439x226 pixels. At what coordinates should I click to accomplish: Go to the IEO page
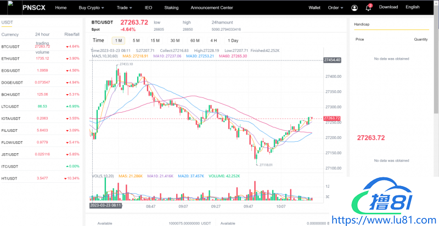(x=148, y=8)
